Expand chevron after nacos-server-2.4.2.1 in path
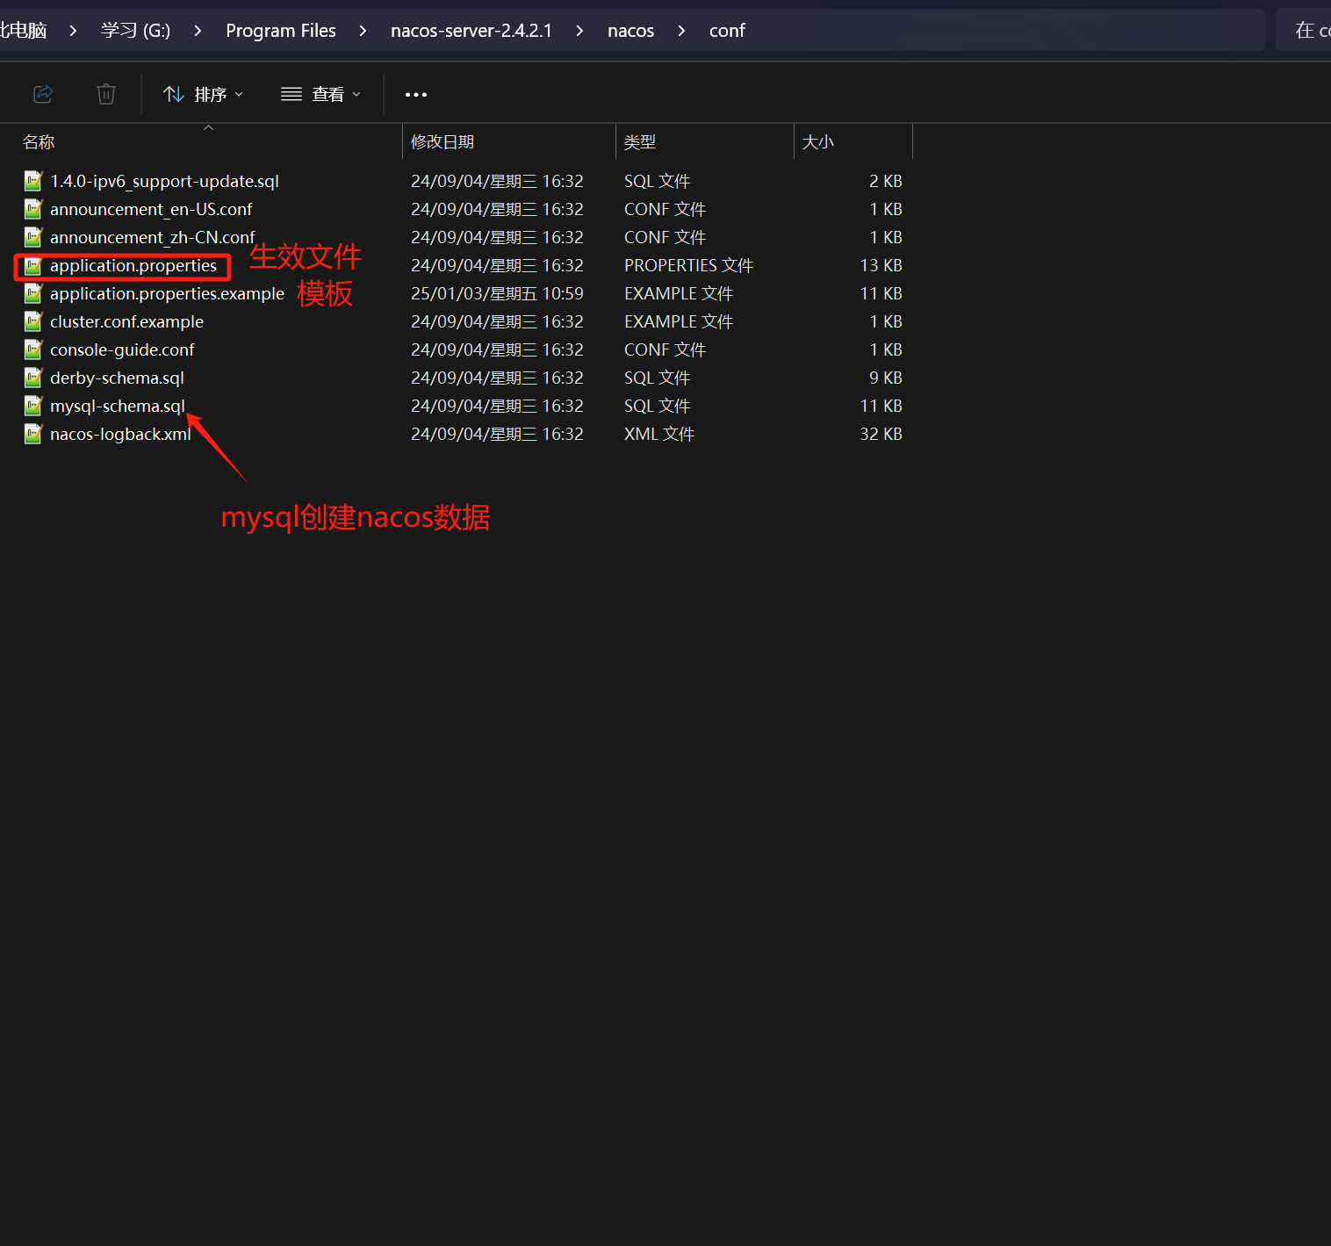 579,31
